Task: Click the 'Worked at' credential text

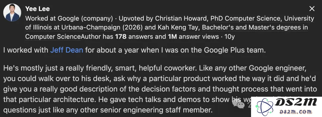Action: coord(41,19)
